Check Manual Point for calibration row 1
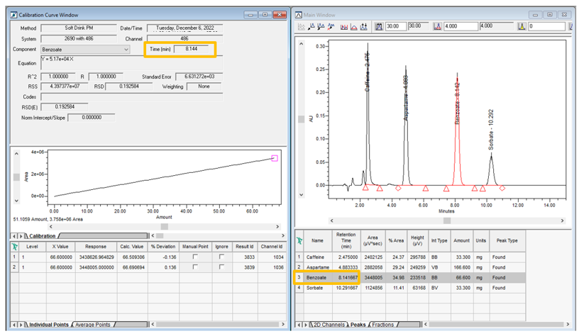579x336 pixels. click(195, 257)
